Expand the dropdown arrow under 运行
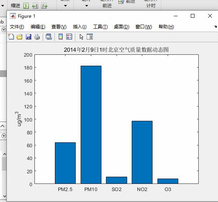The width and height of the screenshot is (218, 202). [86, 6]
